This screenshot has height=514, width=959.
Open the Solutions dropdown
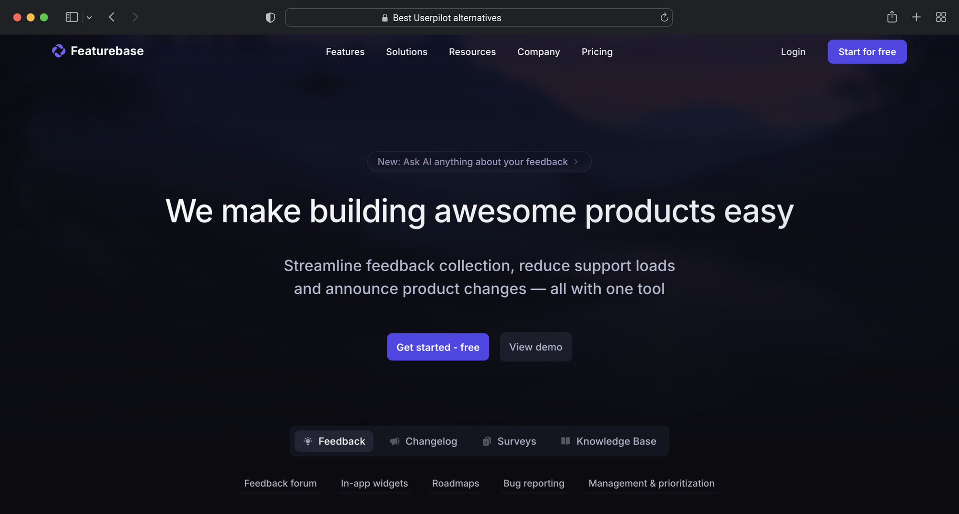click(406, 52)
